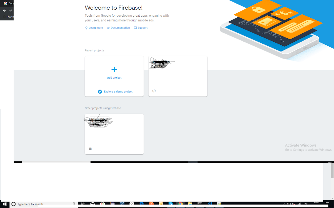This screenshot has height=208, width=334.
Task: Go back with the browser back arrow
Action: pos(4,10)
